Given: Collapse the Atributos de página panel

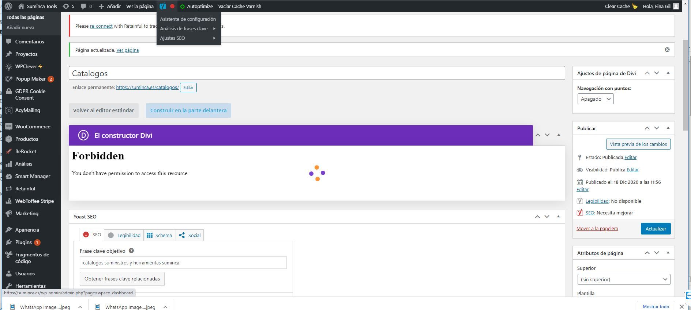Looking at the screenshot, I should [x=668, y=253].
